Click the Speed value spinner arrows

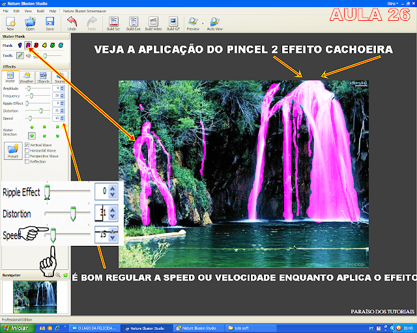click(63, 118)
